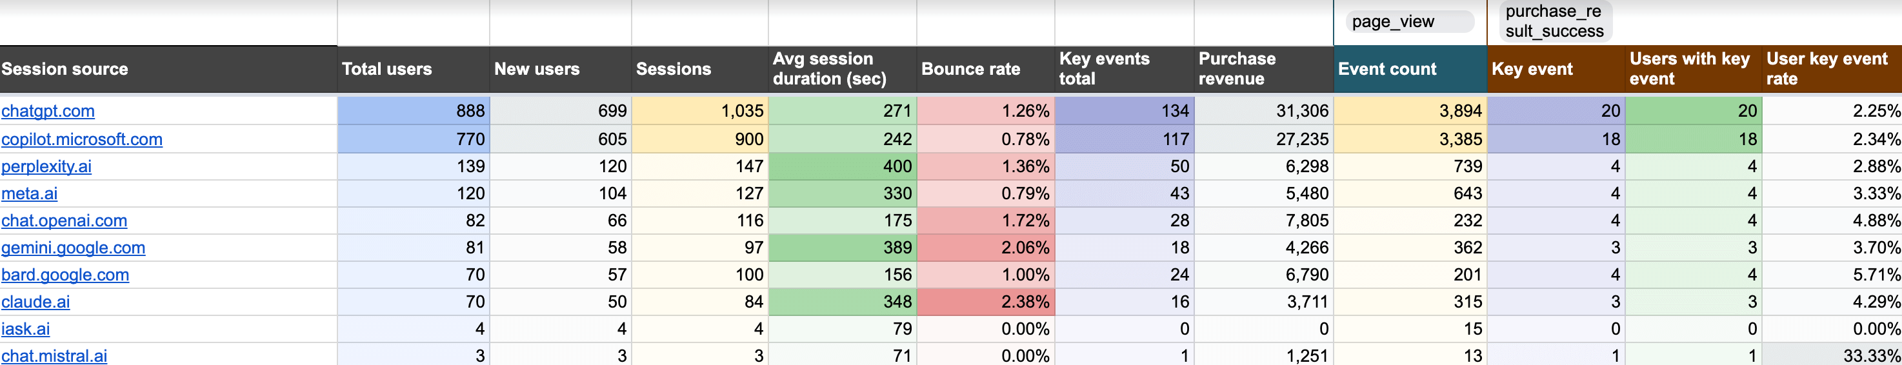Select bard.google.com sessions cell 100

700,275
